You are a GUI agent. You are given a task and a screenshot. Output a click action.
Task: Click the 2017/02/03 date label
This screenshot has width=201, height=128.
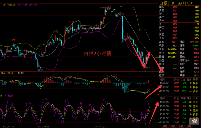(x=43, y=127)
